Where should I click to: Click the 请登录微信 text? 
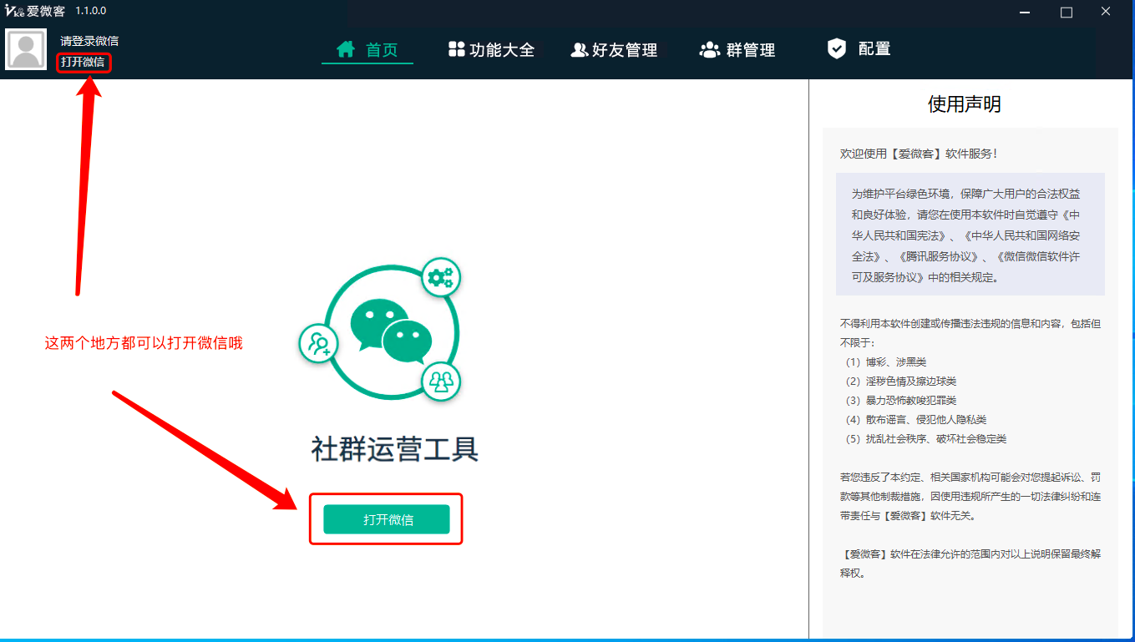click(89, 41)
